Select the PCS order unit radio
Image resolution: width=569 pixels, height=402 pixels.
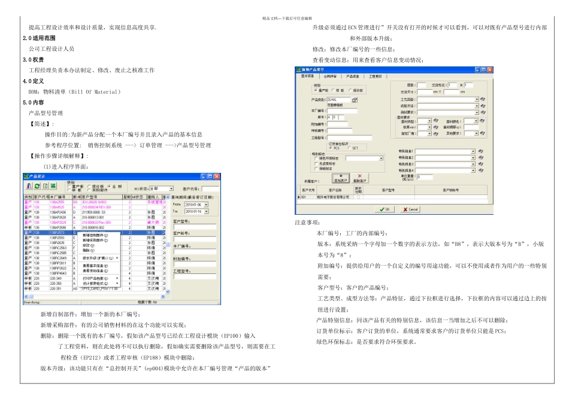(331, 148)
